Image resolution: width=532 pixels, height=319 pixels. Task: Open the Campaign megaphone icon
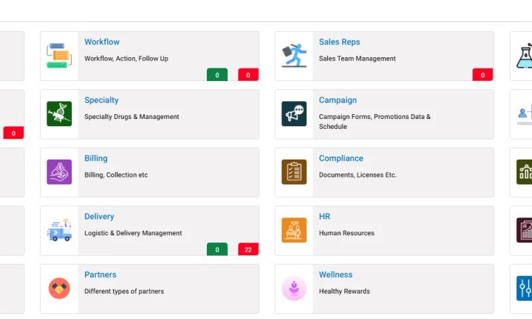pos(294,114)
